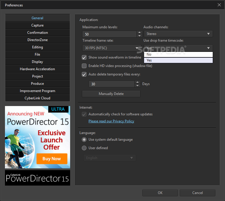Open the Confirmation preferences tab
Viewport: 225px width, 201px height.
[x=37, y=33]
